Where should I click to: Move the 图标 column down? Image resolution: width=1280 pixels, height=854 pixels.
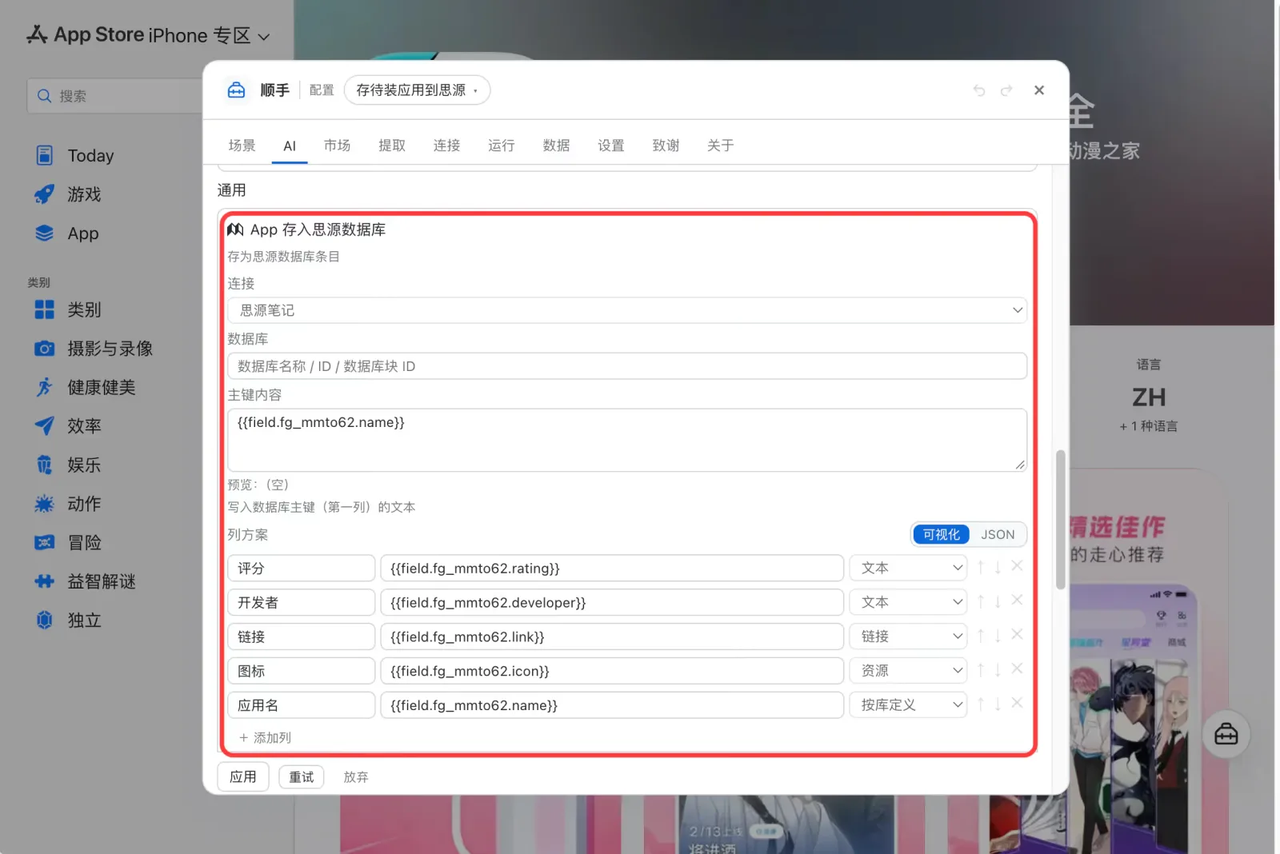point(998,670)
